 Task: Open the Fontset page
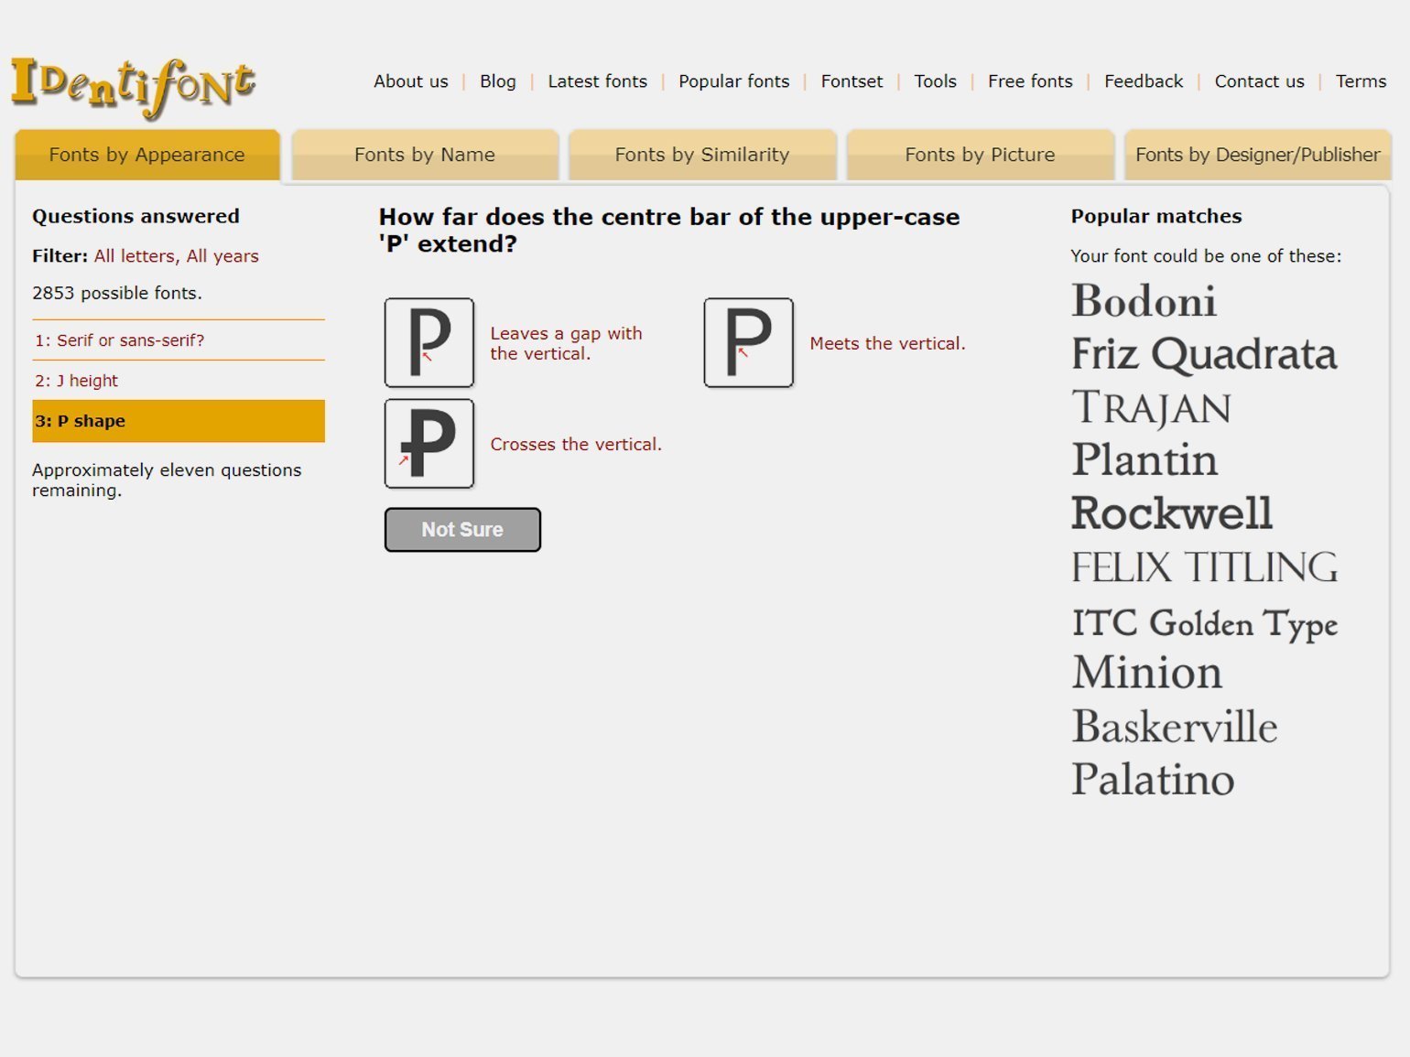point(851,81)
